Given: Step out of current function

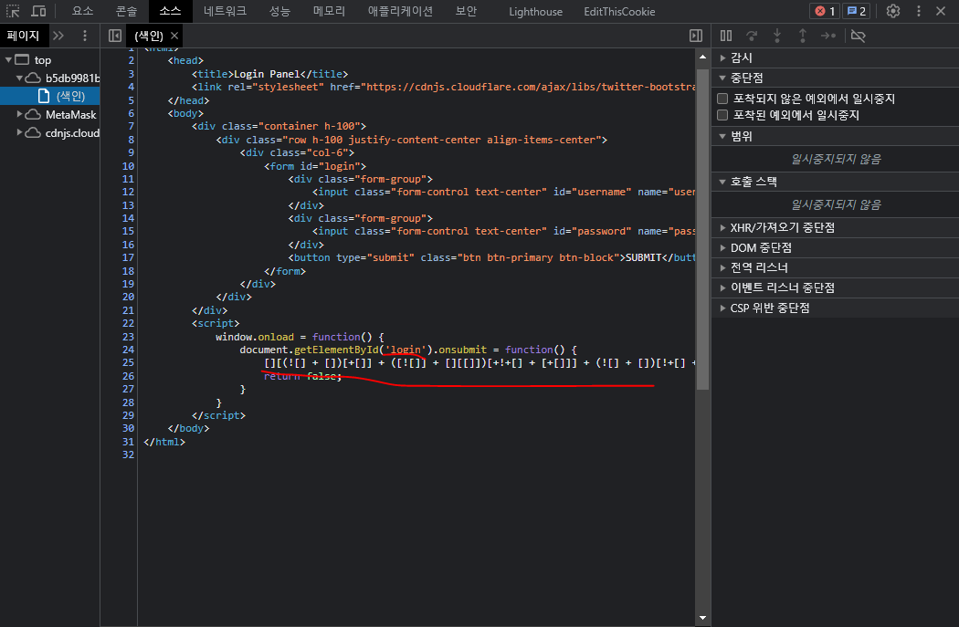Looking at the screenshot, I should 803,36.
